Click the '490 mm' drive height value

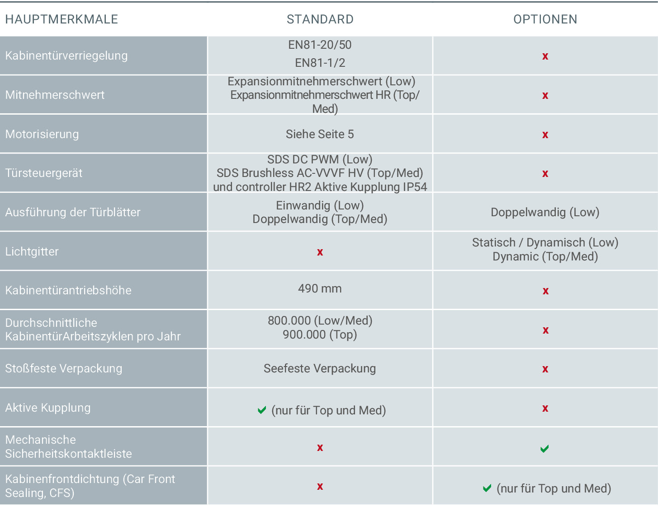tap(320, 288)
